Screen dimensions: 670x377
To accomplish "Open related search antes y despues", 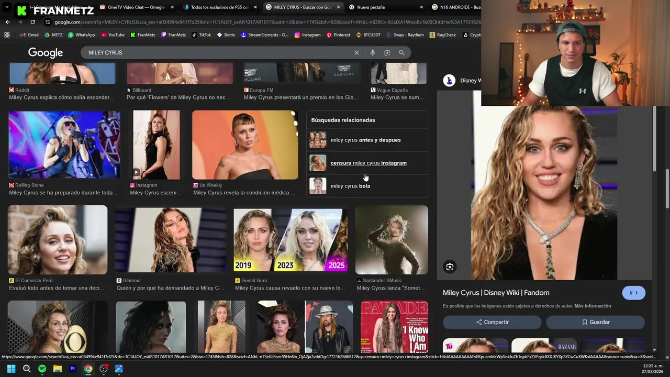I will (x=367, y=140).
